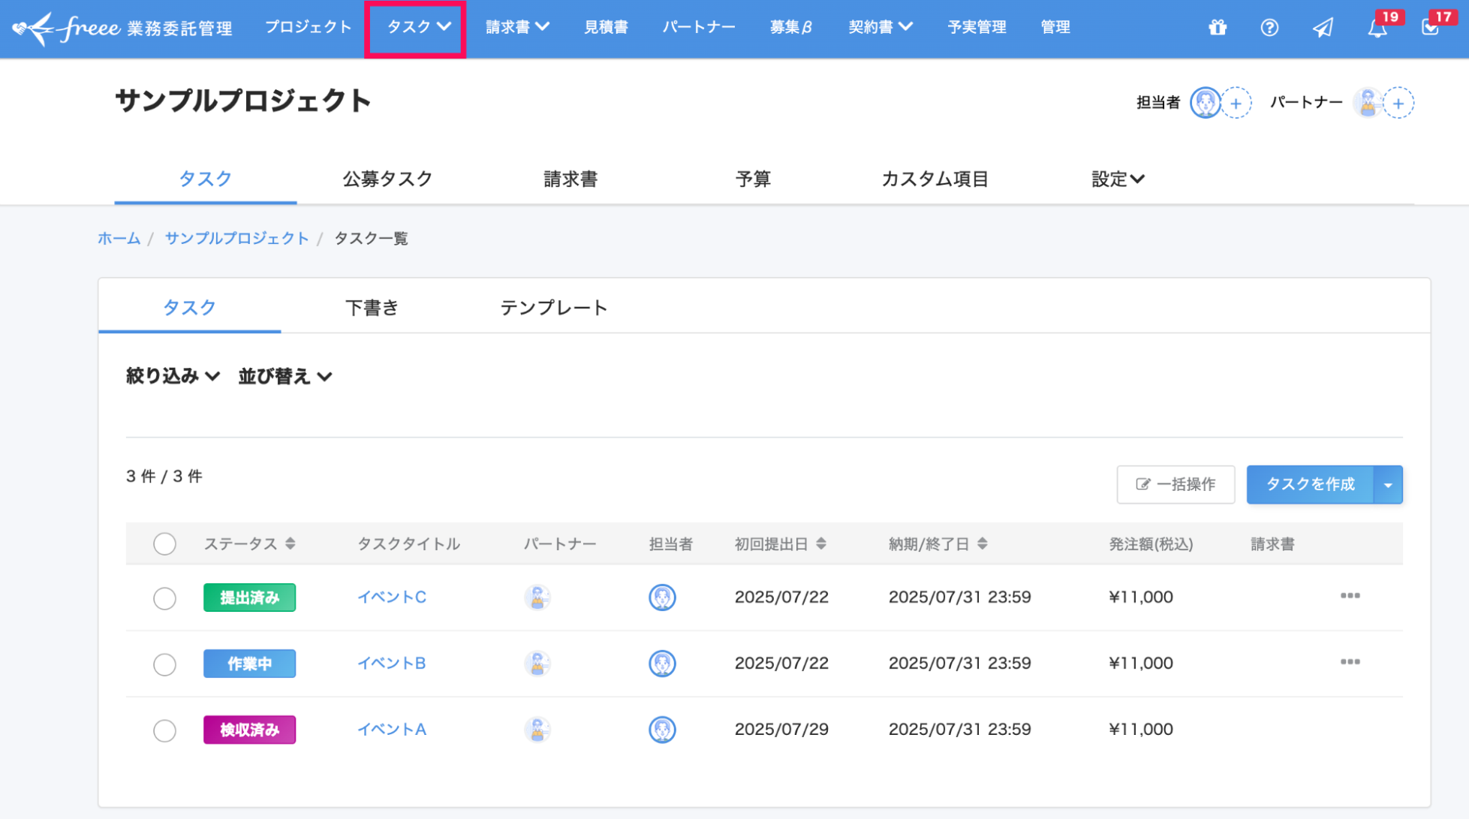Open the task inbox icon with badge 17

[1430, 28]
